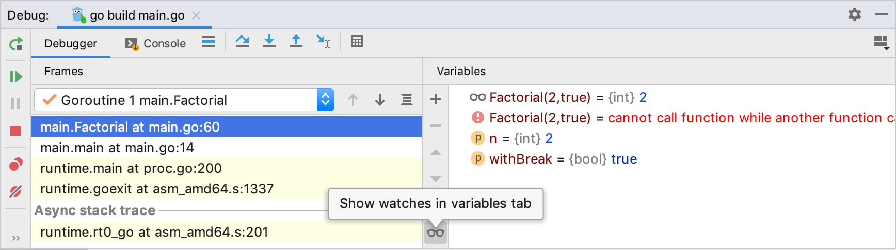Add a new watch with plus button
Viewport: 896px width, 250px height.
[x=436, y=99]
